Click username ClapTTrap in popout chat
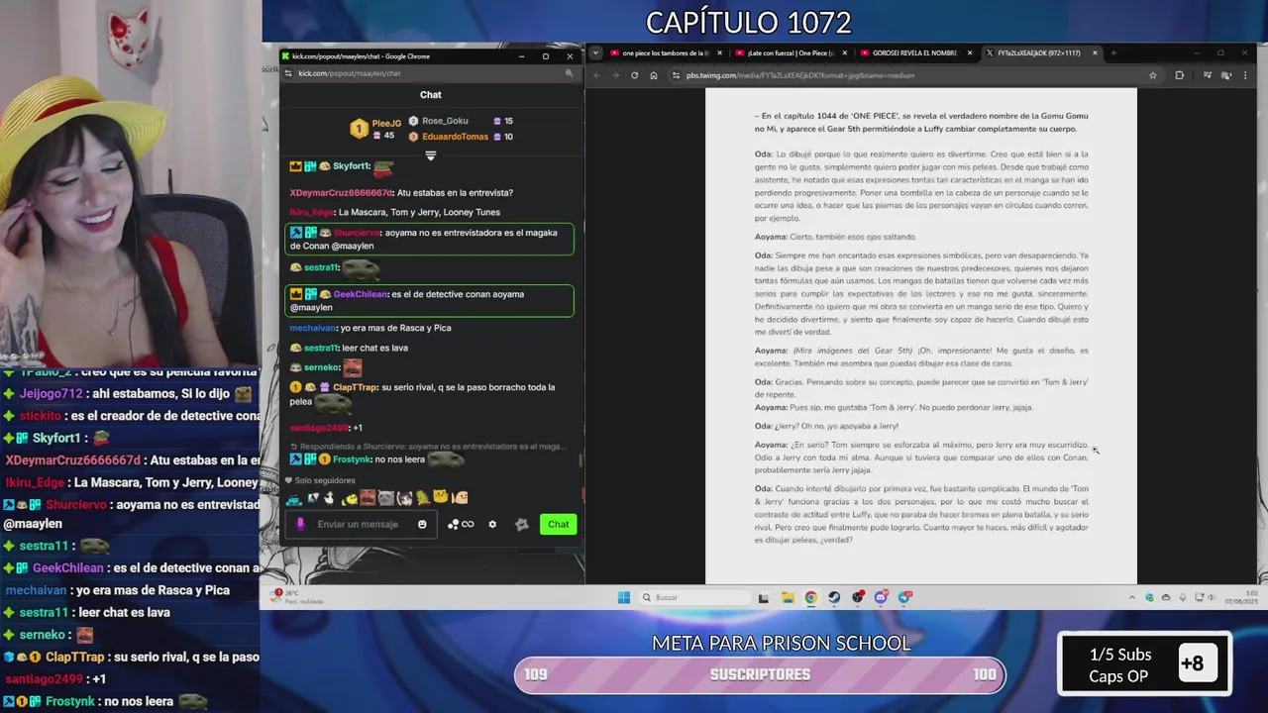The height and width of the screenshot is (713, 1268). click(x=355, y=387)
